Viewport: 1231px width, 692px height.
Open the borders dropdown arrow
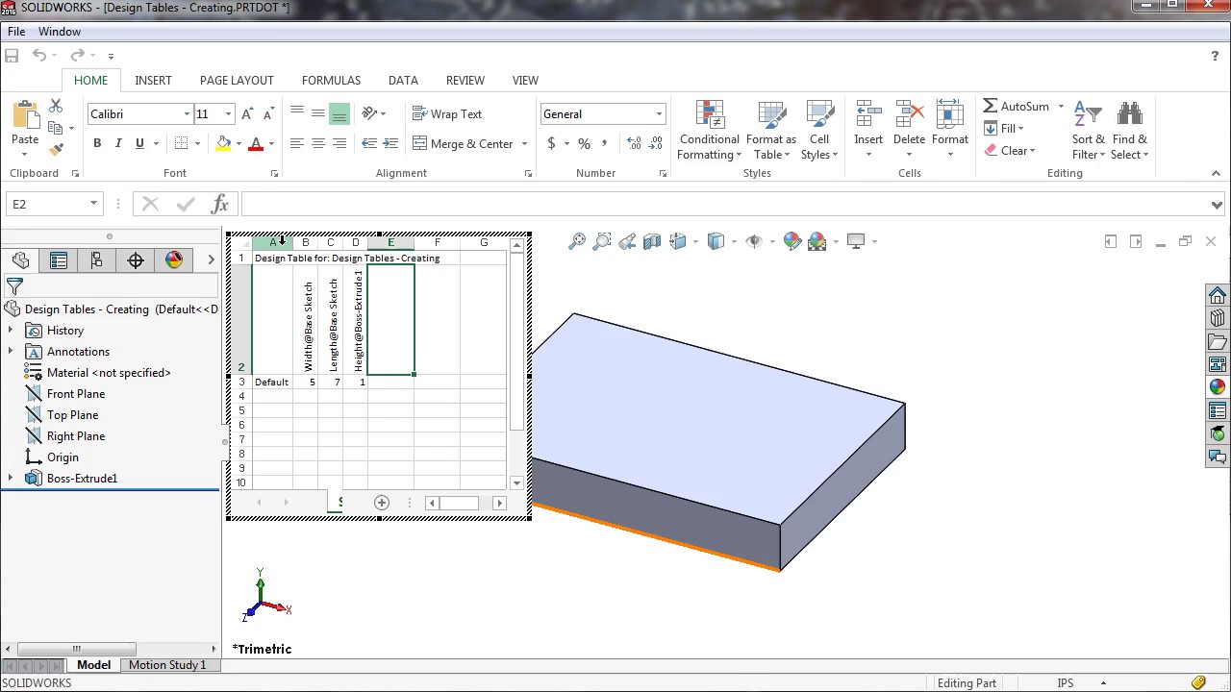point(197,143)
